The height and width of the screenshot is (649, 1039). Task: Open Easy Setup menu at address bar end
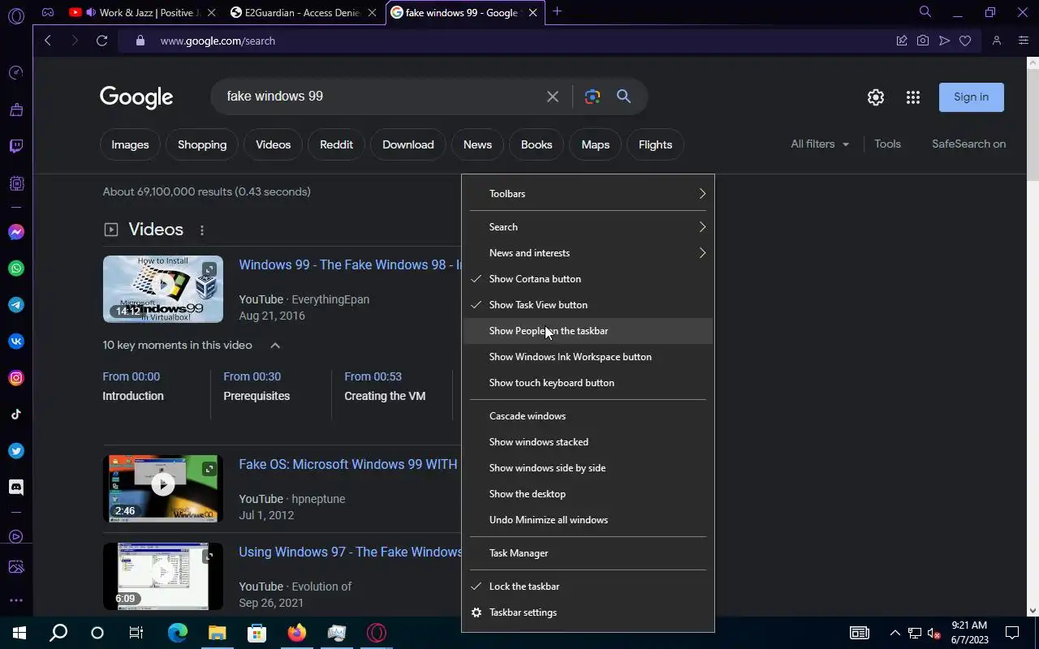click(x=1024, y=41)
